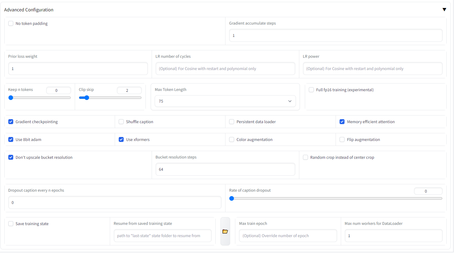454x254 pixels.
Task: Enable Random crop instead of center crop
Action: tap(305, 157)
